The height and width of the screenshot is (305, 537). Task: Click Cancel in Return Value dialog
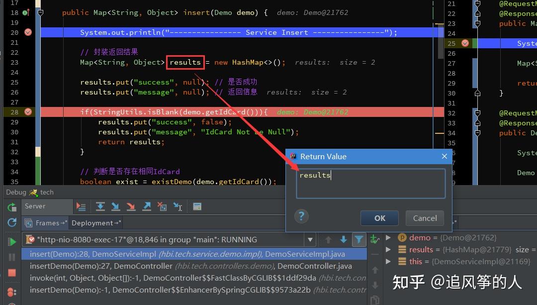[425, 218]
